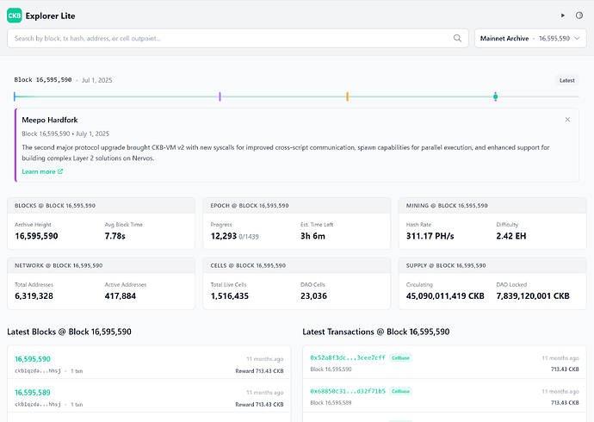
Task: Click Reward 713.43 CKB for block 16,595,590
Action: point(259,371)
